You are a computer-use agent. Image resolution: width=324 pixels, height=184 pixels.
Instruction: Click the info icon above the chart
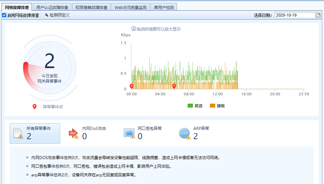(134, 29)
